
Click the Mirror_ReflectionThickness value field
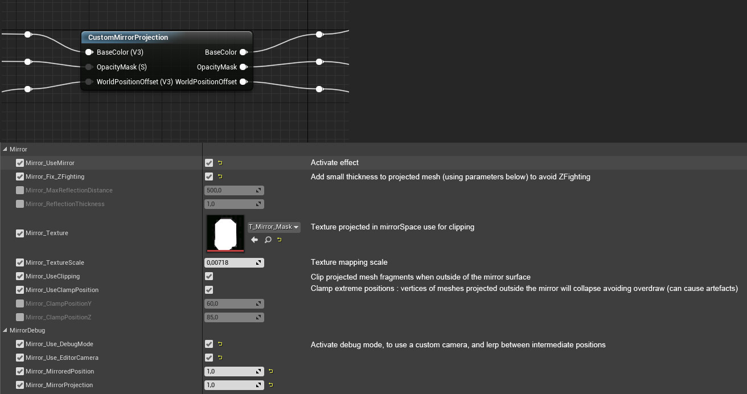[234, 204]
